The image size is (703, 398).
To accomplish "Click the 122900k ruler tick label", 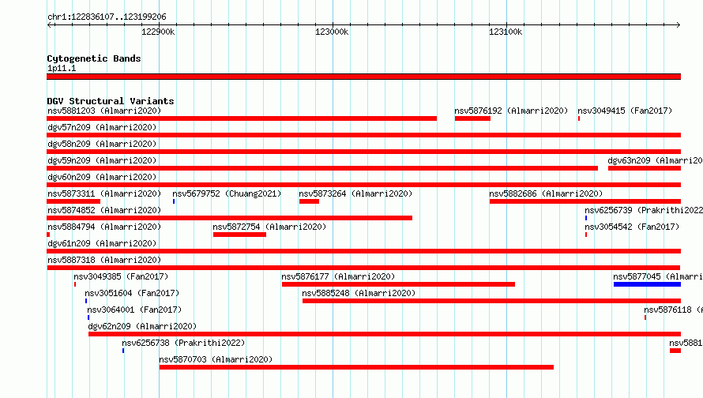I will point(158,32).
